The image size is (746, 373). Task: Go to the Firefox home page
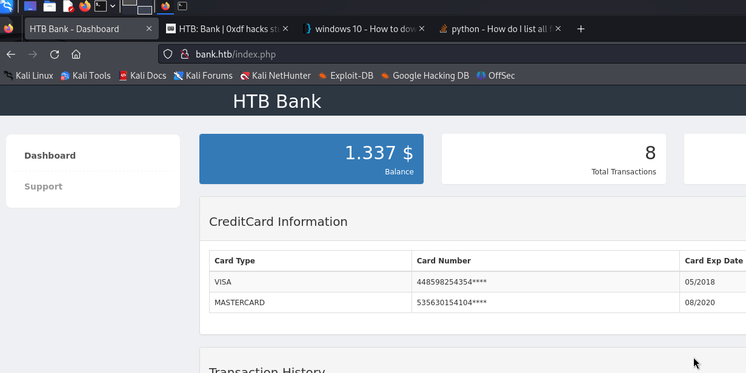76,54
